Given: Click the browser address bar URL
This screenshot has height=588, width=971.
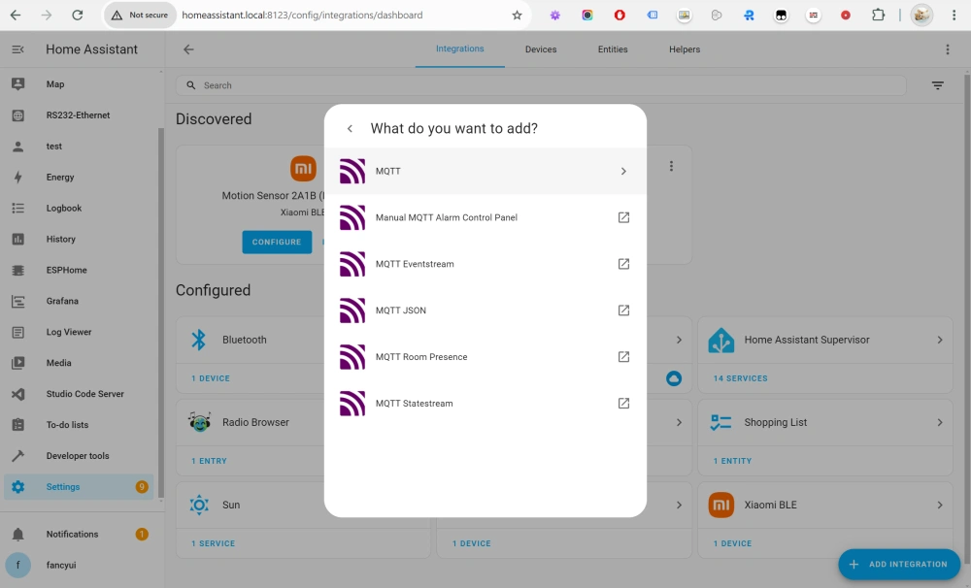Looking at the screenshot, I should coord(302,16).
